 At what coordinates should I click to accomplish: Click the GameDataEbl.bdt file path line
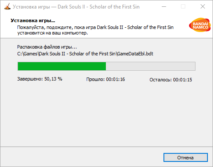point(85,54)
